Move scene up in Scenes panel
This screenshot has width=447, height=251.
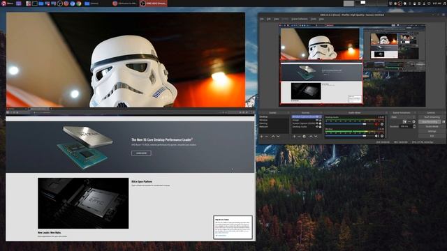point(273,137)
